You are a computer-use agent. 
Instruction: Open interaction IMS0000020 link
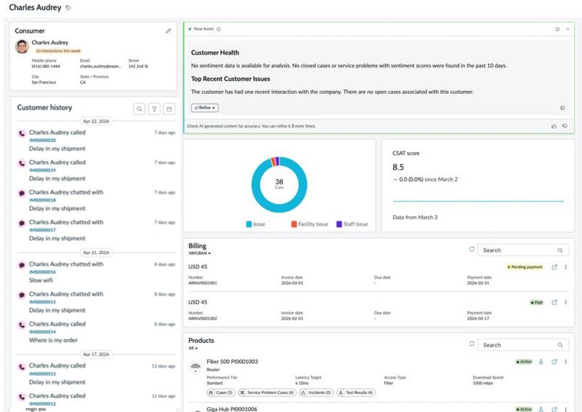point(42,140)
